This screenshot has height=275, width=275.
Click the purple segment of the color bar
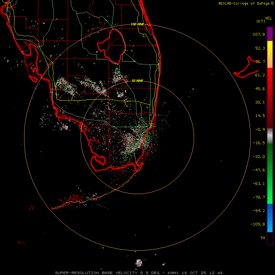pyautogui.click(x=270, y=34)
